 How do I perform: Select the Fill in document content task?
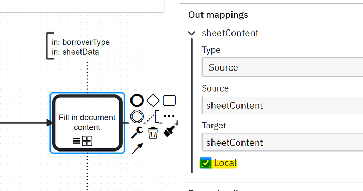[87, 123]
